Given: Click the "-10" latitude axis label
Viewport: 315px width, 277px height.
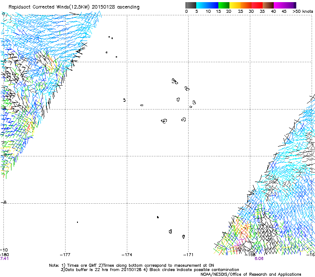Looking at the screenshot, I should [x=4, y=250].
